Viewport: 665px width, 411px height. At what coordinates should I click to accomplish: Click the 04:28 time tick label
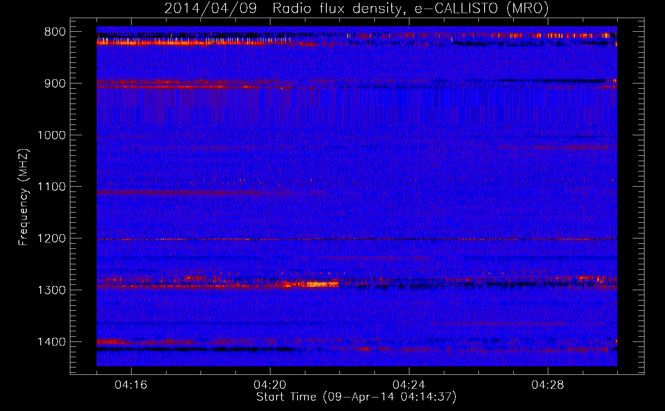coord(548,385)
